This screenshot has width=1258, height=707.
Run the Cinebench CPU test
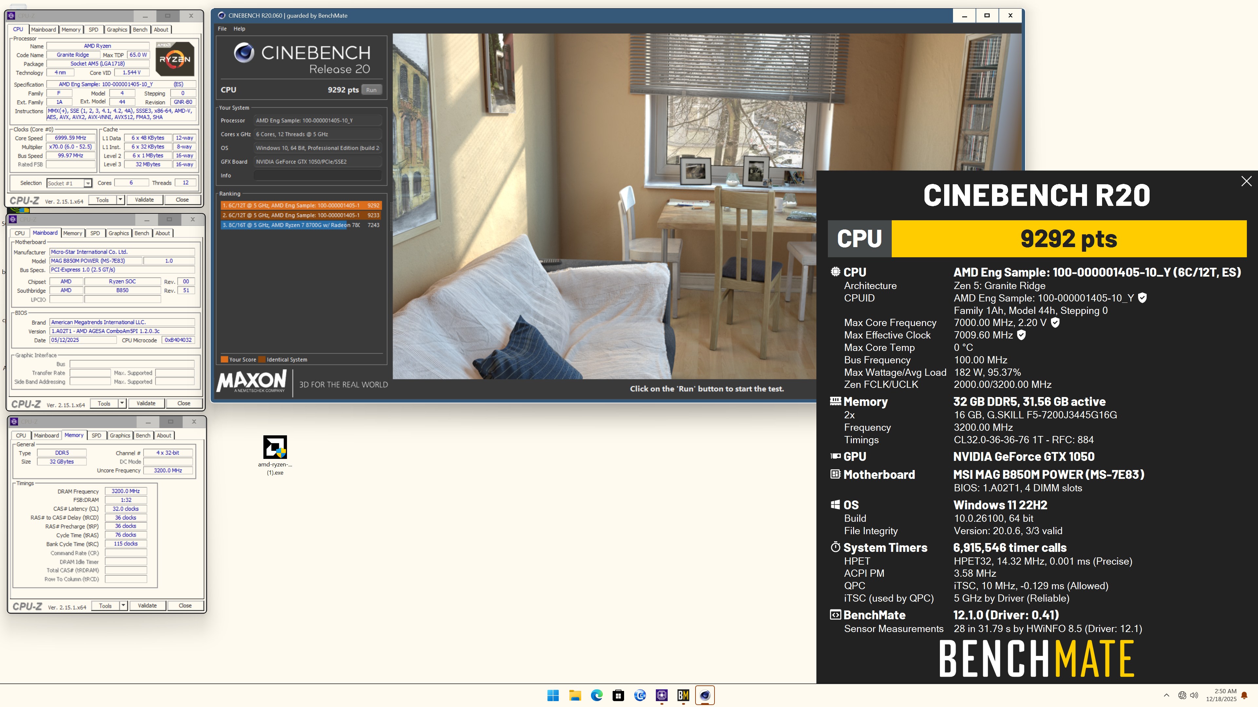[x=371, y=90]
